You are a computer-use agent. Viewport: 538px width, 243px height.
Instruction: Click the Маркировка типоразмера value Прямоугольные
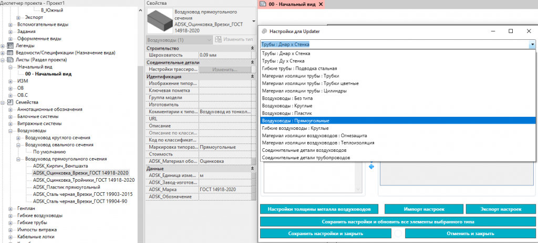tap(225, 147)
